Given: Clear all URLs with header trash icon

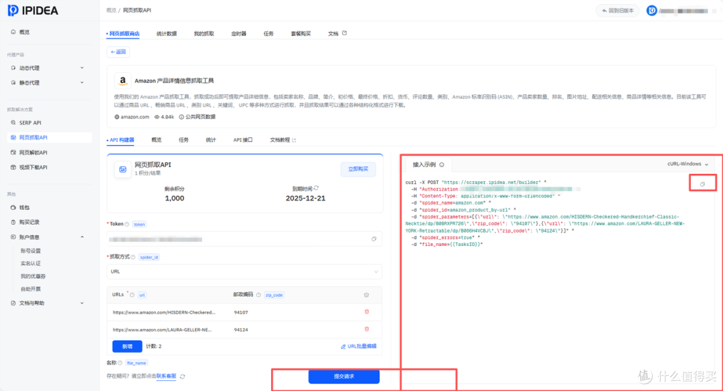Looking at the screenshot, I should [x=367, y=295].
